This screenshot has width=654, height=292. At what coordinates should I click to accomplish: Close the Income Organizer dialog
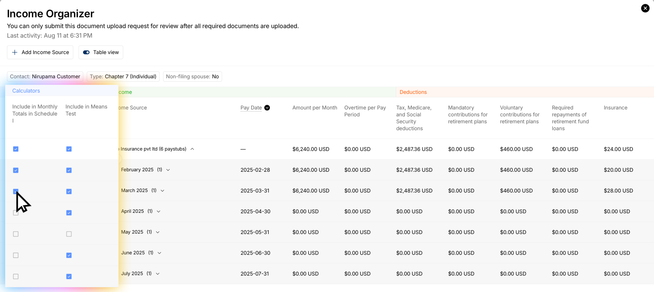click(x=645, y=8)
